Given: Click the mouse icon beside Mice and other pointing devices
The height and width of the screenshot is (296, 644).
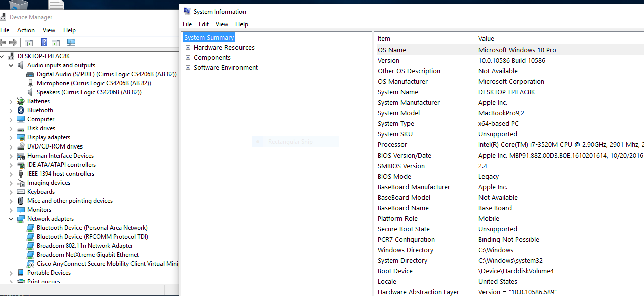Looking at the screenshot, I should (21, 201).
